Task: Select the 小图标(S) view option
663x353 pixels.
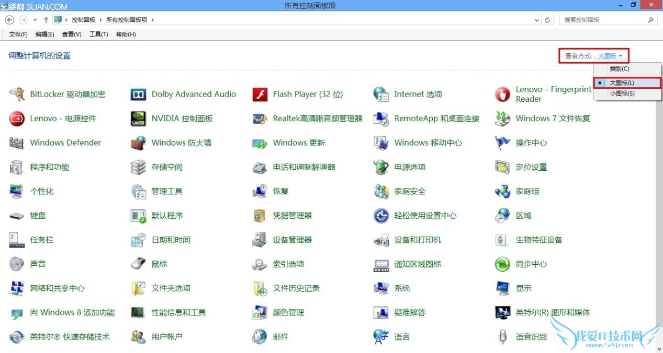Action: pyautogui.click(x=627, y=93)
